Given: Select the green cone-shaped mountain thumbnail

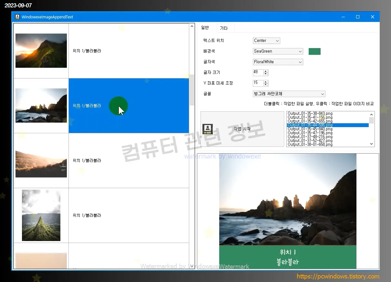Looking at the screenshot, I should (x=41, y=215).
